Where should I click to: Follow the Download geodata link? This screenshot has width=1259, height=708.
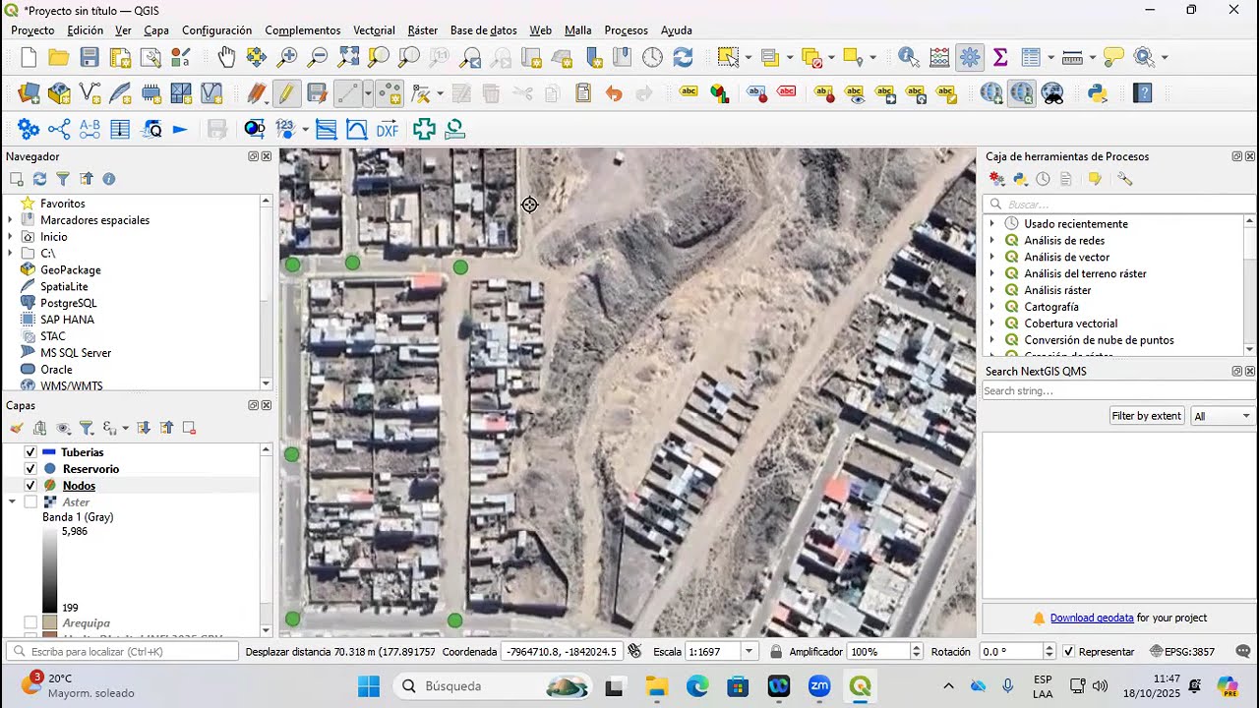(1092, 618)
